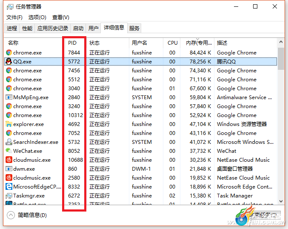This screenshot has width=288, height=229.
Task: Click the user name DWM-1
Action: point(141,169)
